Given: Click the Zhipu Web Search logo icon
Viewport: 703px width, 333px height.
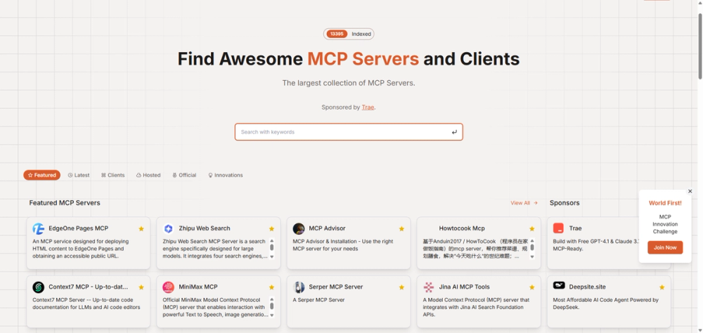Looking at the screenshot, I should tap(168, 228).
